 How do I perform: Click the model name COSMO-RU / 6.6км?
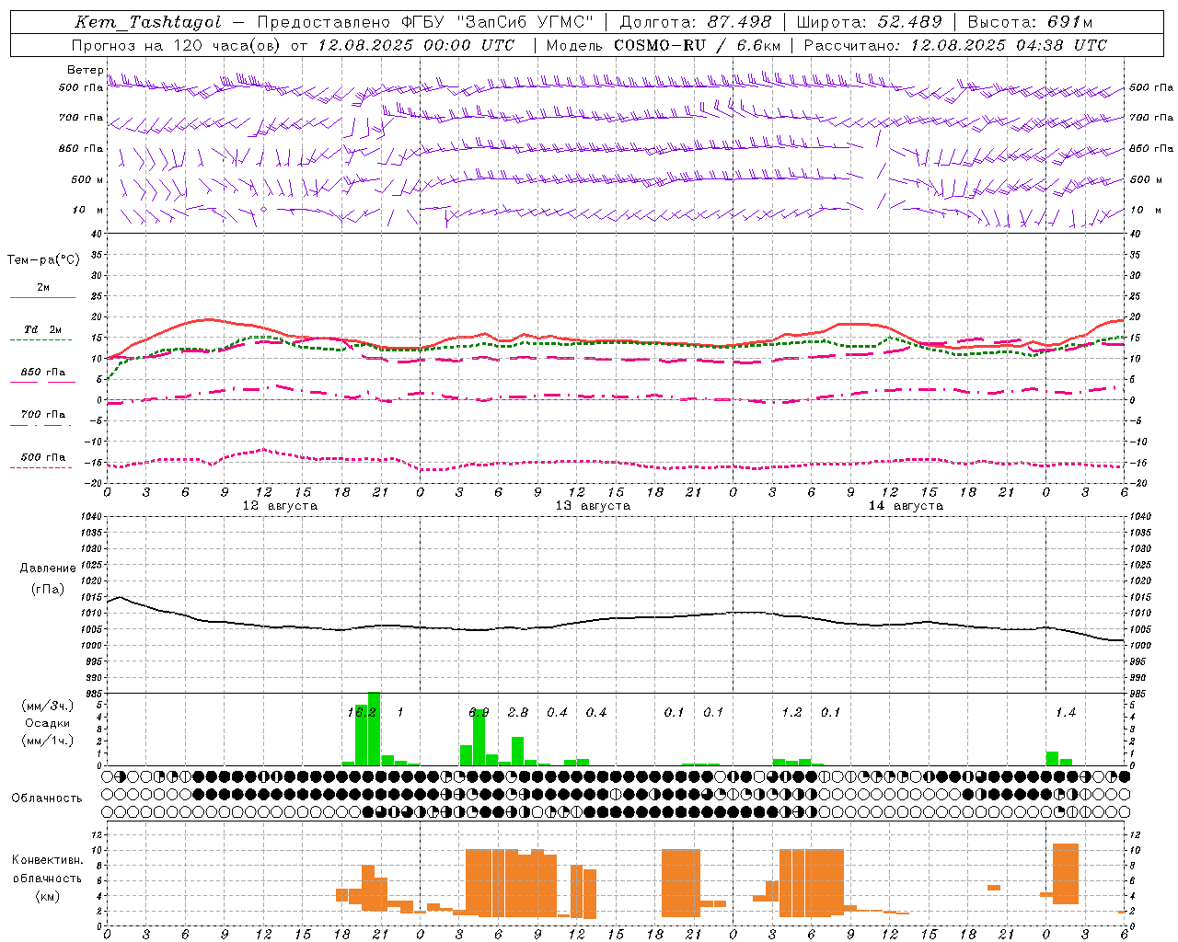[x=697, y=45]
